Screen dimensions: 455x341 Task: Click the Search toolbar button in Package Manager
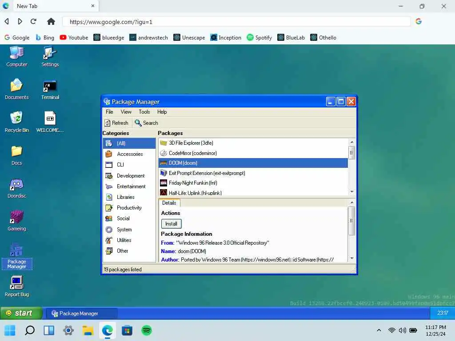point(147,123)
